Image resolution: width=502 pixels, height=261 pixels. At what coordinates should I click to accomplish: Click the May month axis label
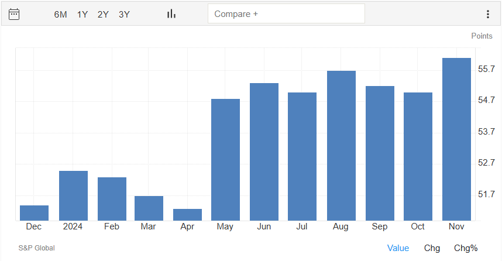[x=225, y=226]
